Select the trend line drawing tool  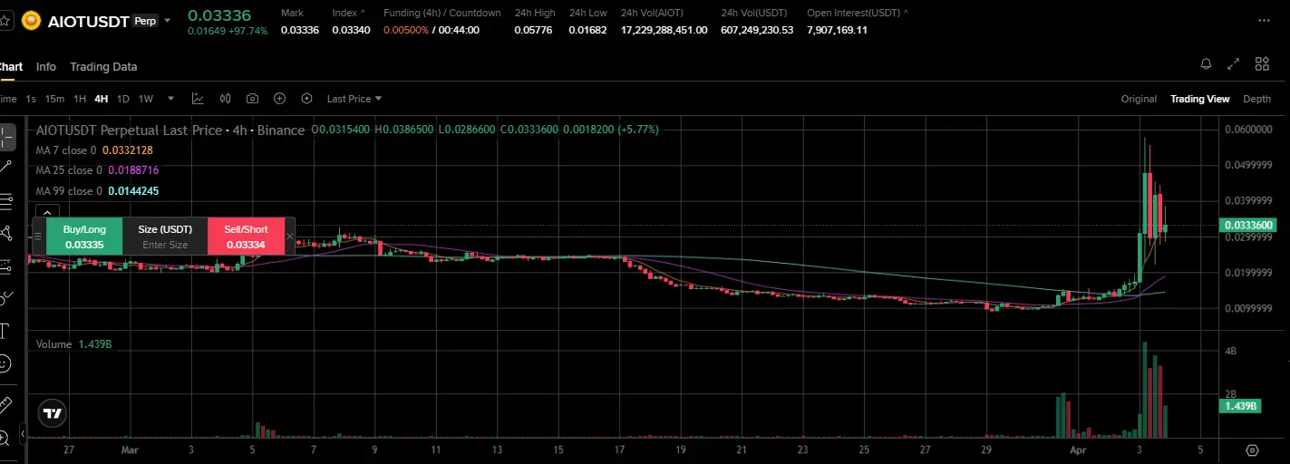click(5, 167)
